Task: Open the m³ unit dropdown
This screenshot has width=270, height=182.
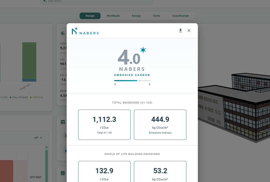Action: [39, 138]
